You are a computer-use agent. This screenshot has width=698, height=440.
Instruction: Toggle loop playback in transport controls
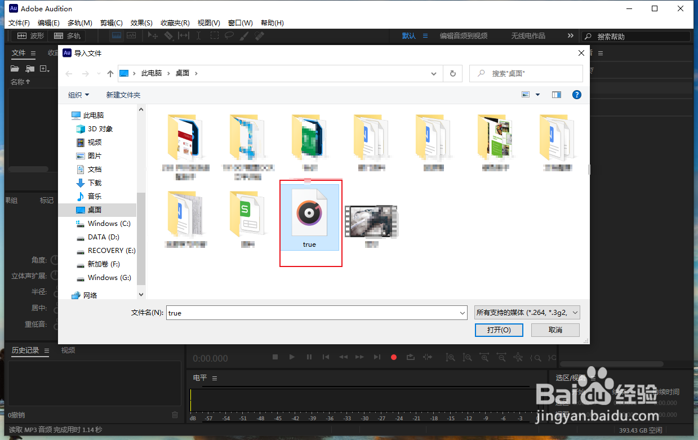click(410, 357)
